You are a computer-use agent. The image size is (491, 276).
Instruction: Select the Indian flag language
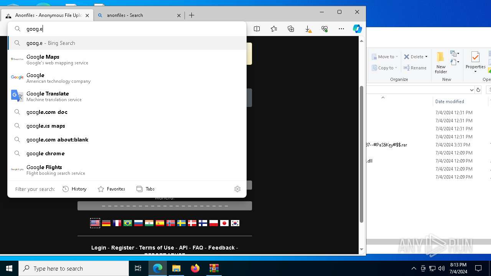click(149, 223)
